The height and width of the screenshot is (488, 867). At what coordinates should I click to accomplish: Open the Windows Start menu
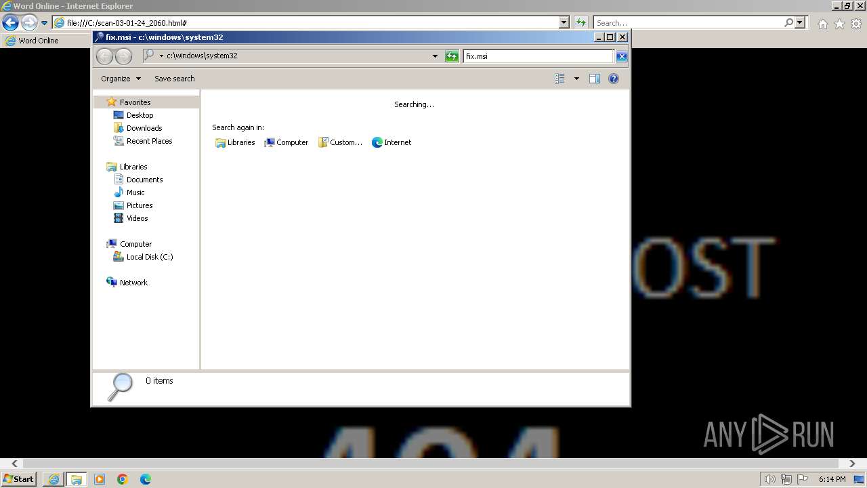[x=18, y=479]
